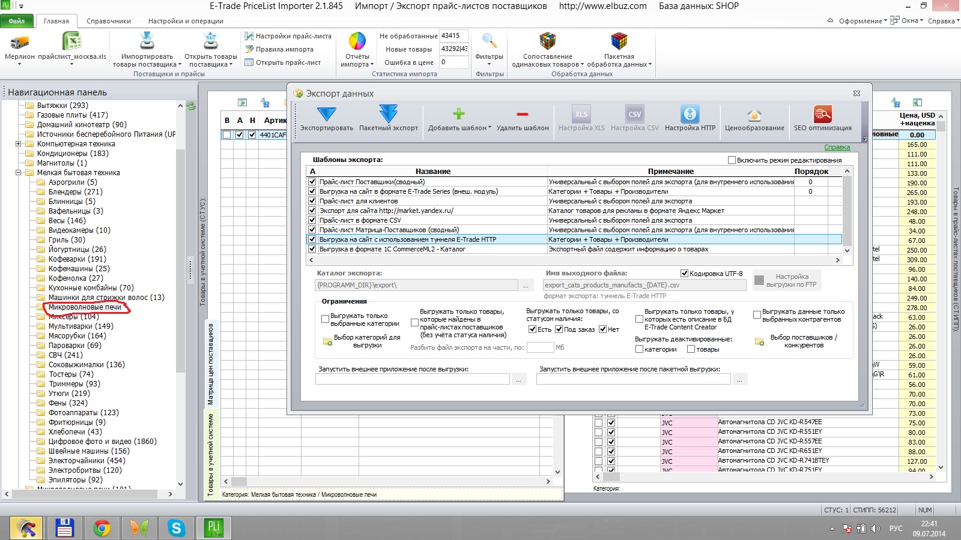The image size is (961, 540).
Task: Click Настройка выгрузки по FTP button
Action: click(x=787, y=280)
